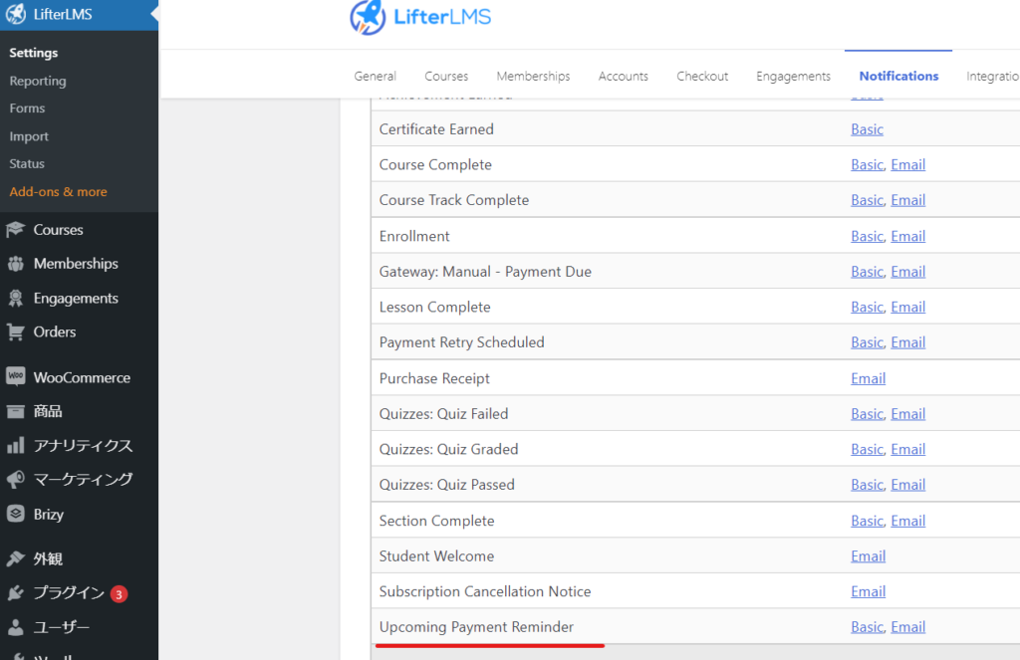
Task: Open Add-ons & more in the submenu
Action: 58,192
